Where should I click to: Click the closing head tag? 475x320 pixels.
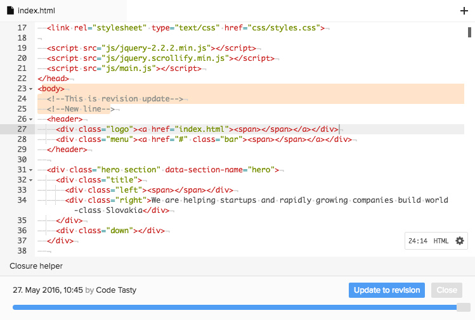(x=53, y=79)
